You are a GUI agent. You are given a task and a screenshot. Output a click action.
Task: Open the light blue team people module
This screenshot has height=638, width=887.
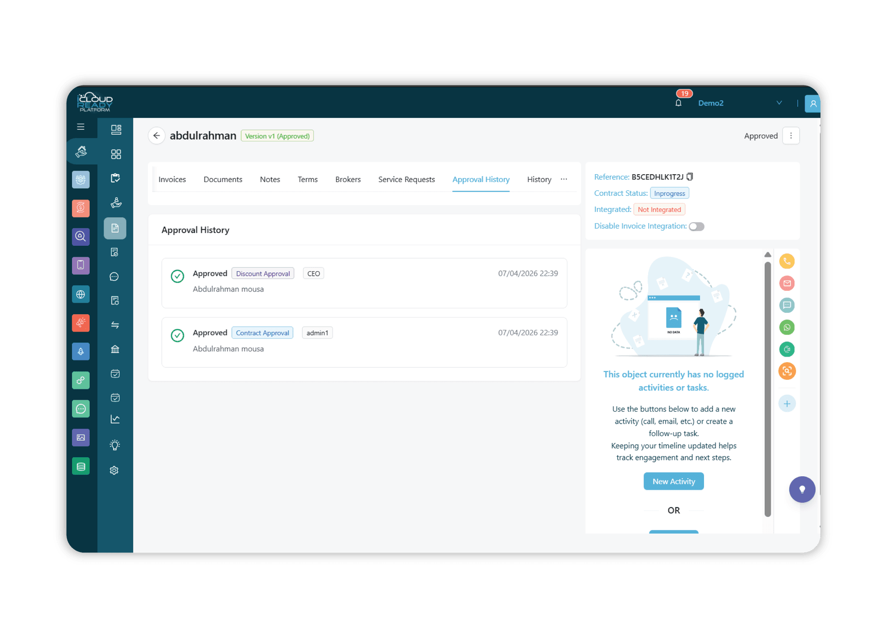(x=81, y=180)
